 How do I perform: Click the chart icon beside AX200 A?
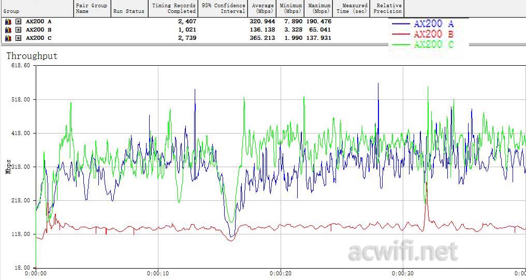8,21
